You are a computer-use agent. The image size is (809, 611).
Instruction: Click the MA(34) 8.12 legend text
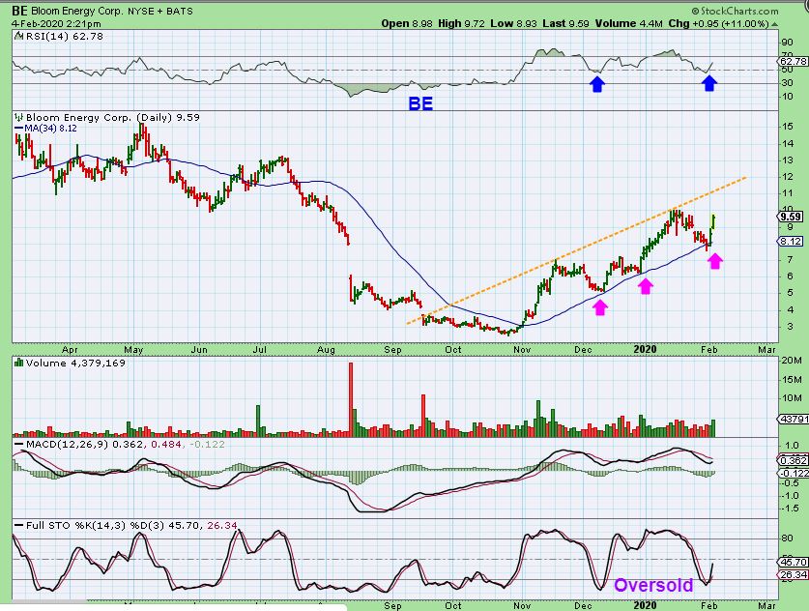(x=51, y=128)
